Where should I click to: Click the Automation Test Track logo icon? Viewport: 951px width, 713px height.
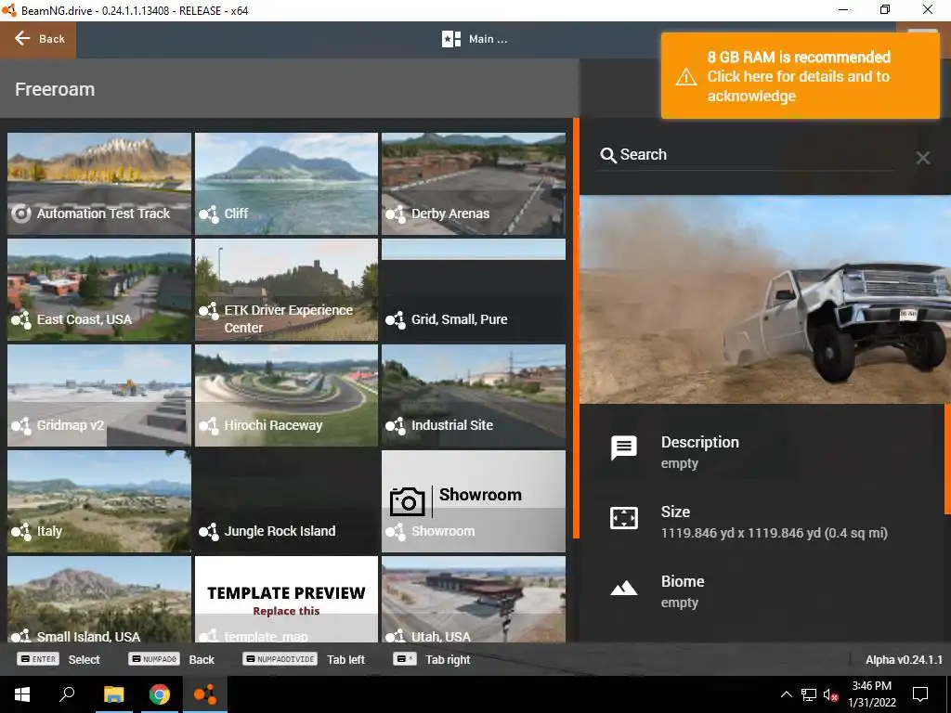pos(21,214)
